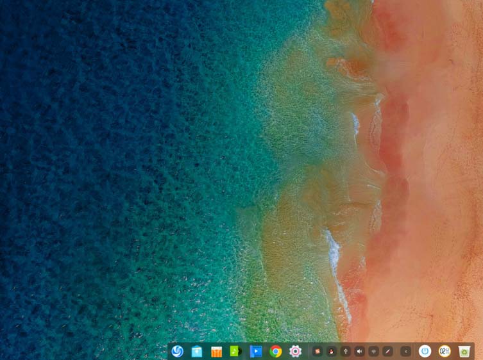Screen dimensions: 483x360
Task: Open Google Chrome from the dock
Action: 276,351
